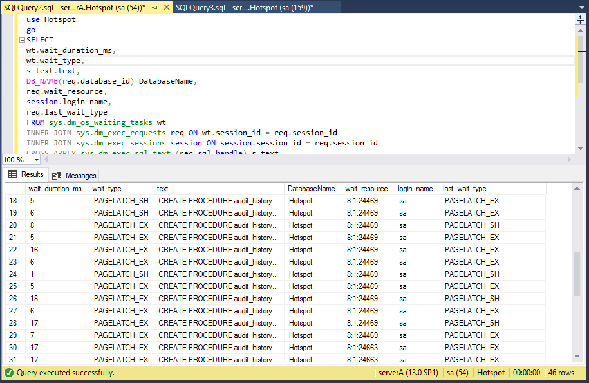Select the wait_duration_ms column header
589x383 pixels.
[x=55, y=189]
